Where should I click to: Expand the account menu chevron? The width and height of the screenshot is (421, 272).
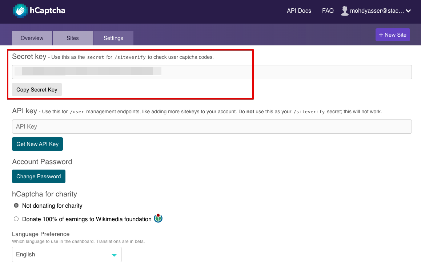pyautogui.click(x=408, y=11)
